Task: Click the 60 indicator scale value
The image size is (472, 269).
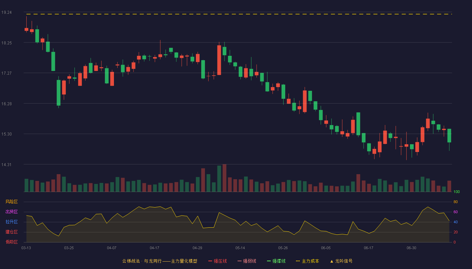Action: 455,212
